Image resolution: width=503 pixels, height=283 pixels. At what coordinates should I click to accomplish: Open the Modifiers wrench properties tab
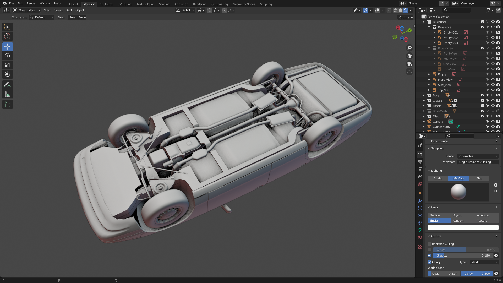[420, 201]
